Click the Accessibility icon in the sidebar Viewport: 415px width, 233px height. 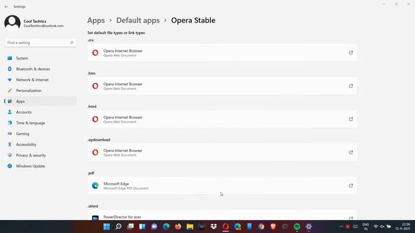tap(10, 144)
